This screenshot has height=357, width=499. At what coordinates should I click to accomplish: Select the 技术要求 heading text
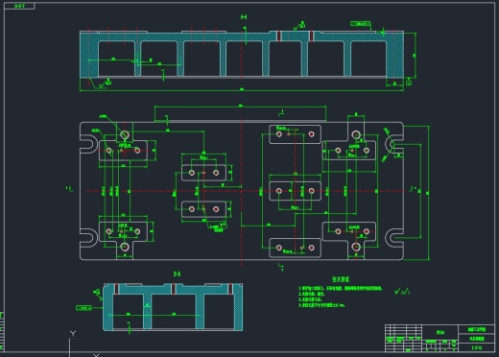pos(341,279)
